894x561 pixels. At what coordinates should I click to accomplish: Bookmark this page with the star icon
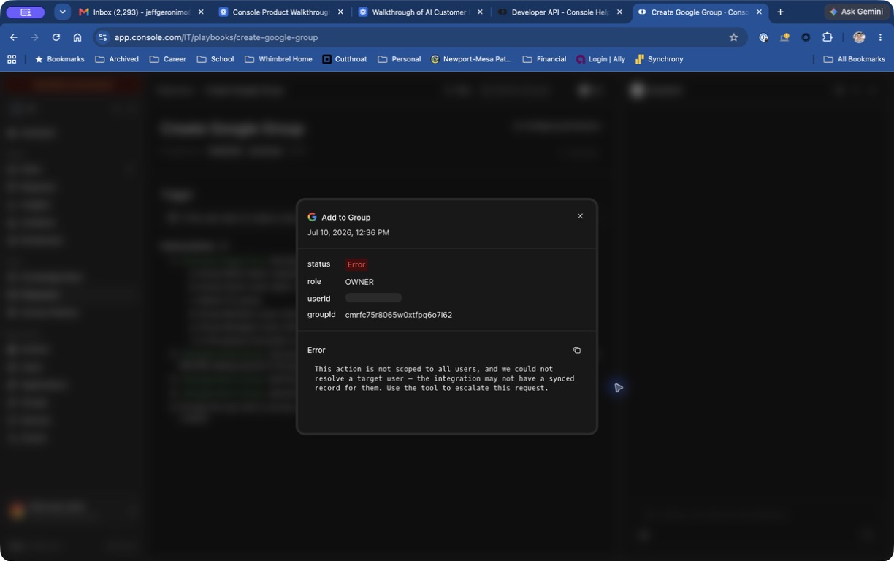click(x=733, y=37)
